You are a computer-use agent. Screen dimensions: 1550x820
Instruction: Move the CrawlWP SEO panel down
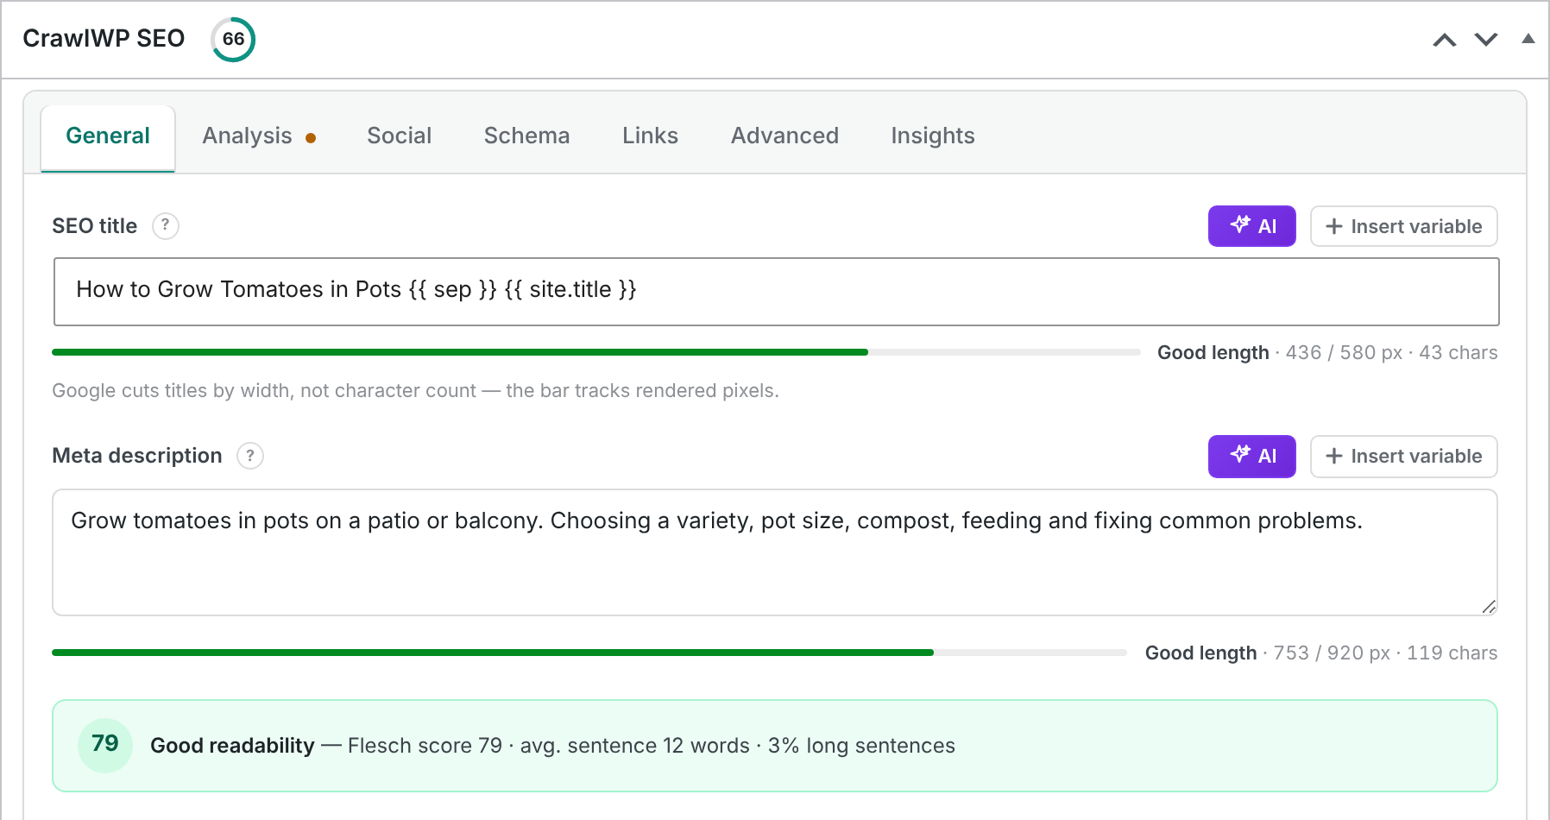point(1486,40)
